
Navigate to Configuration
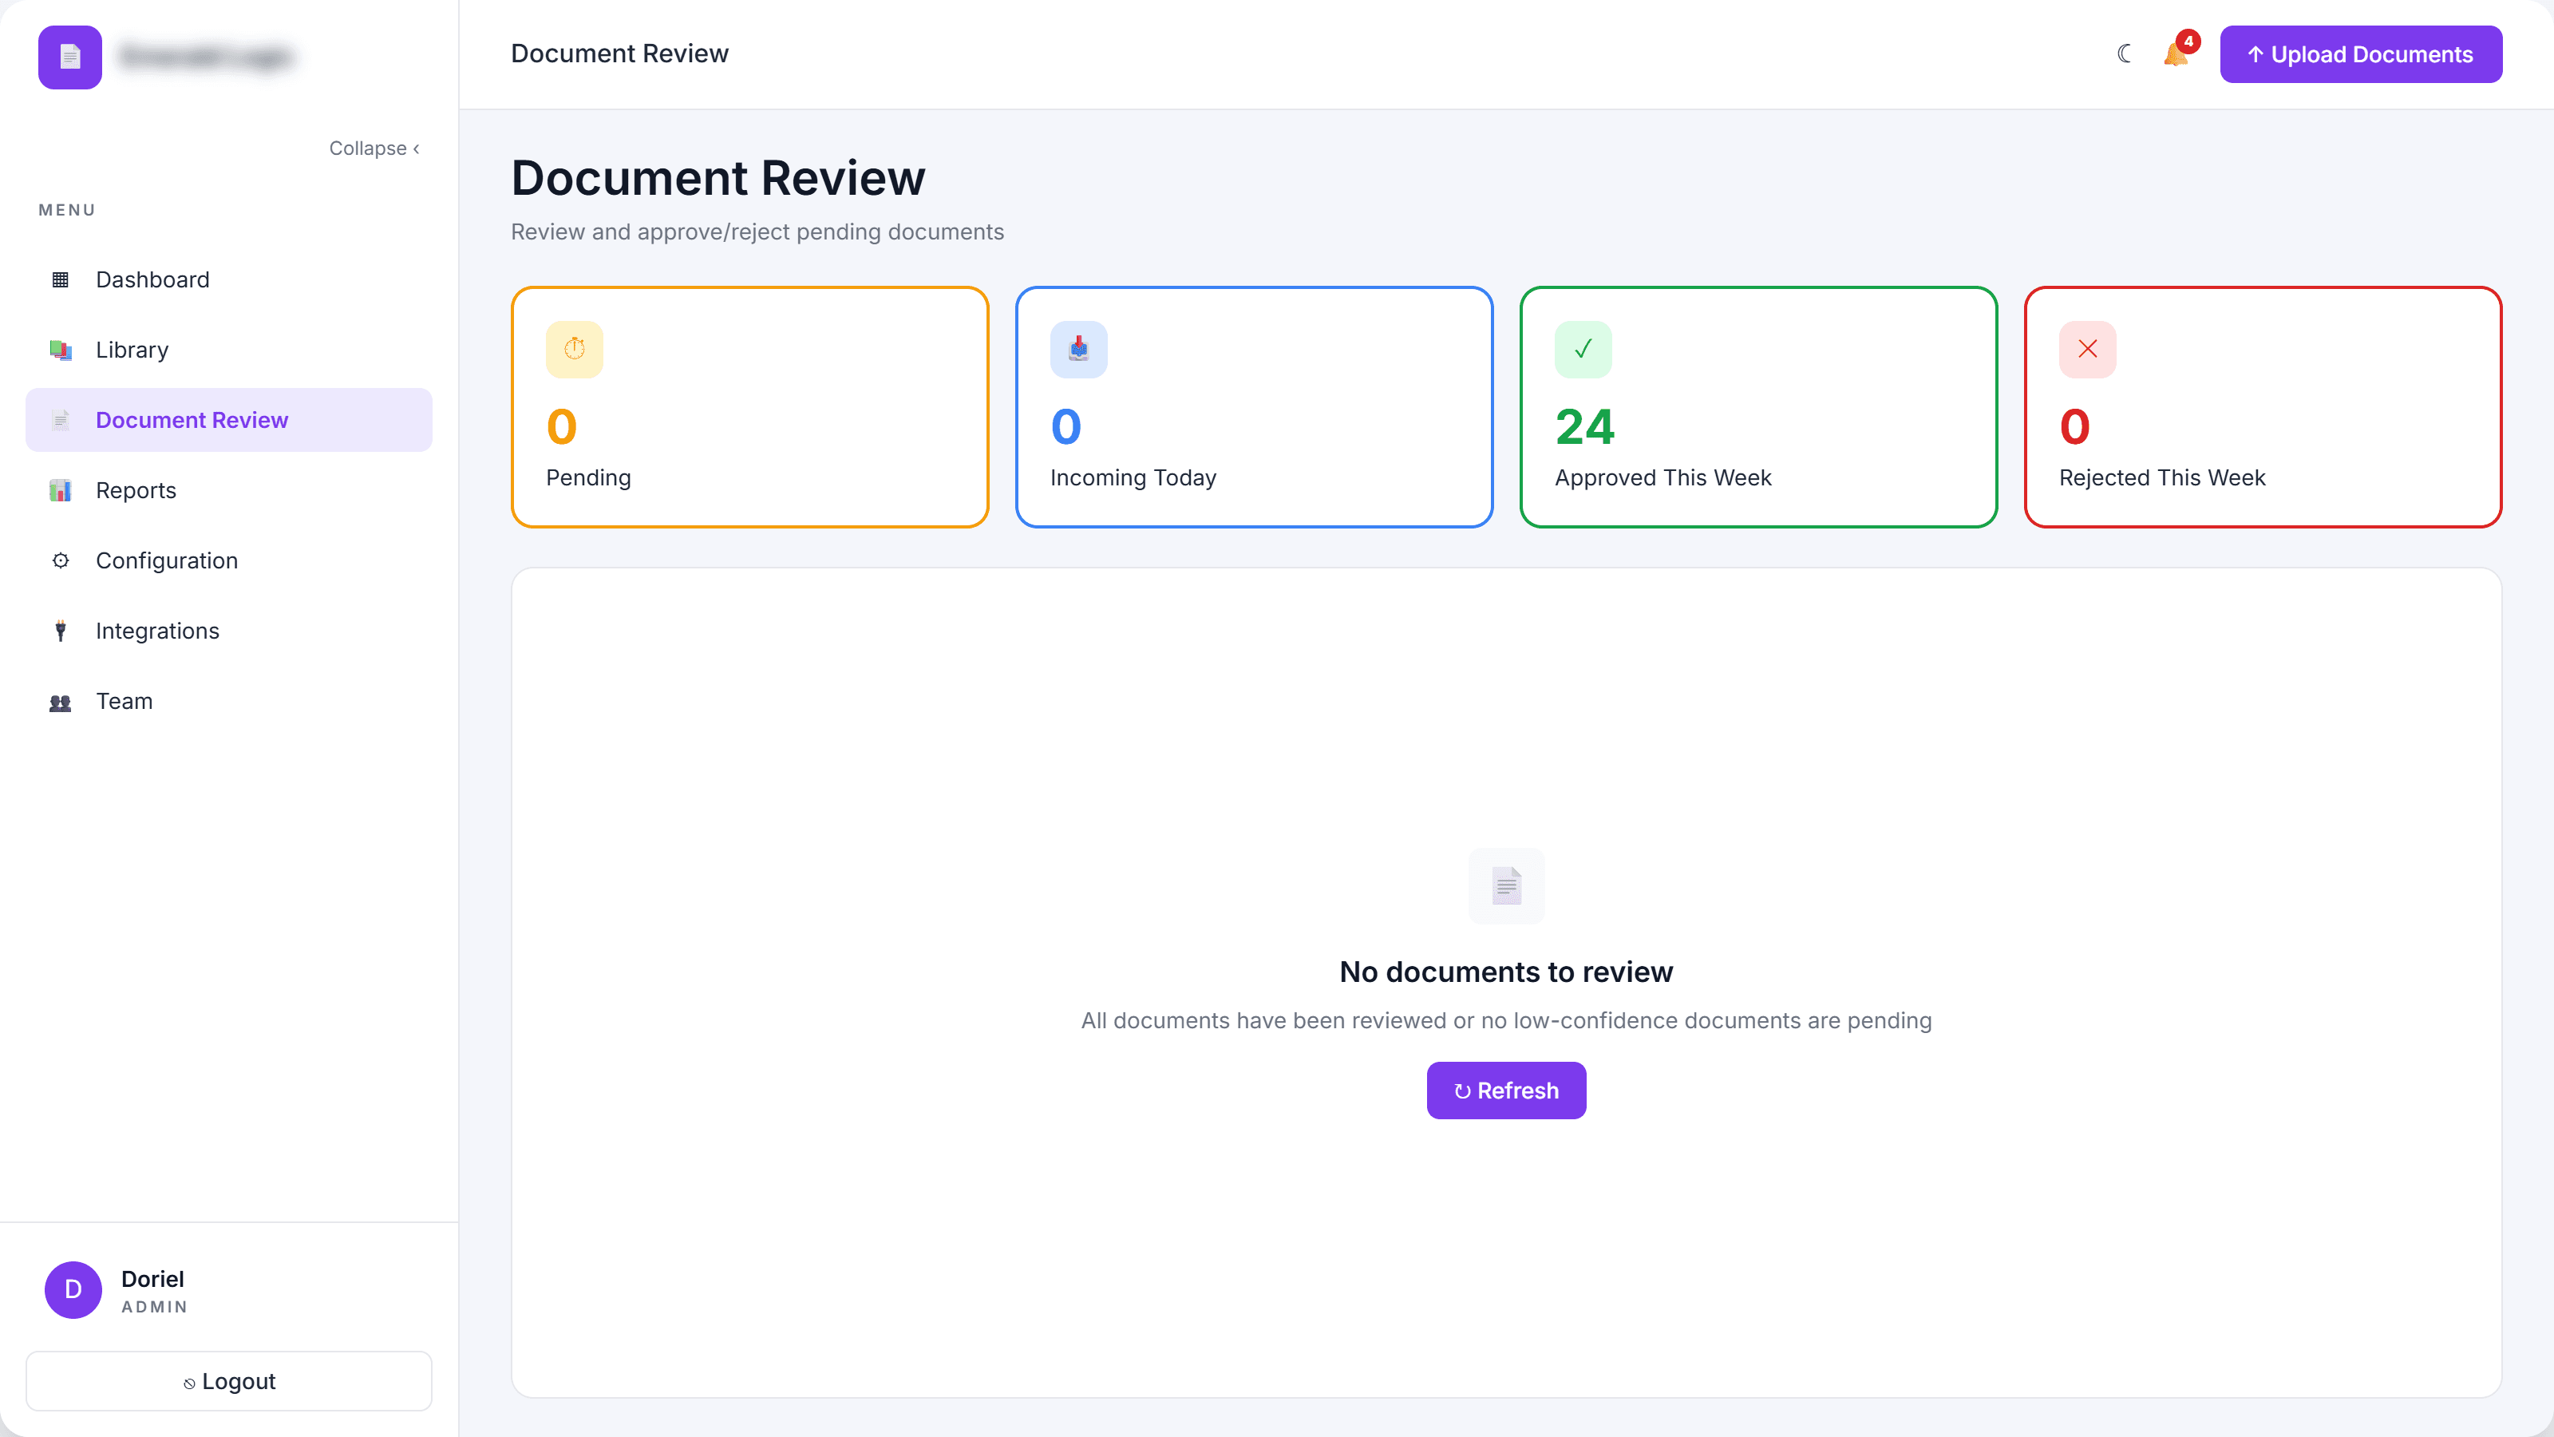click(229, 561)
